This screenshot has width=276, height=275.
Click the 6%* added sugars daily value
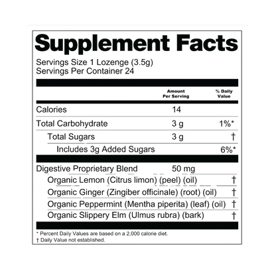pos(228,150)
